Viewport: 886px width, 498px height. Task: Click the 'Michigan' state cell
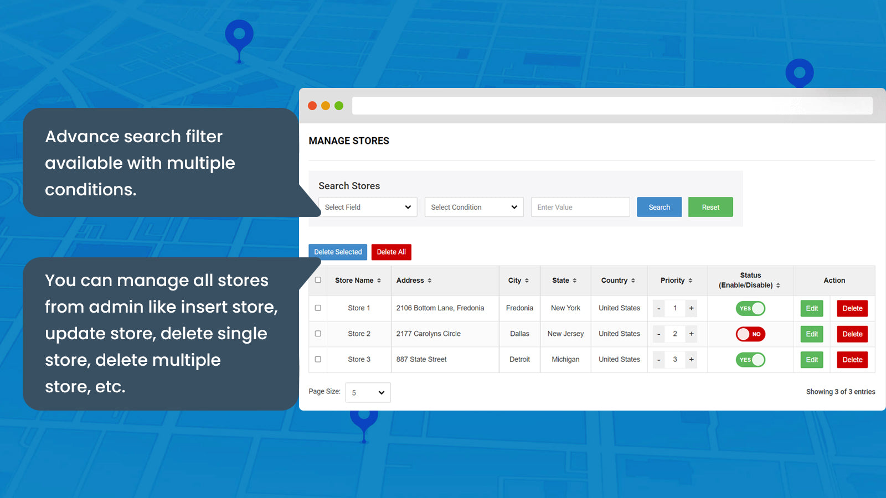click(565, 360)
